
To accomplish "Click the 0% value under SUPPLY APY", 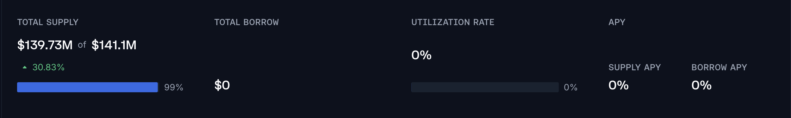I will (x=619, y=85).
